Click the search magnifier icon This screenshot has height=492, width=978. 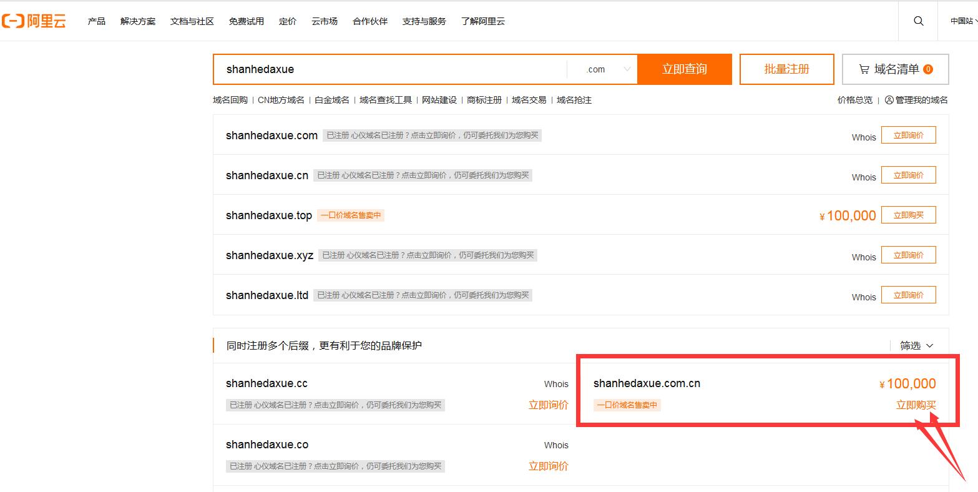pos(918,21)
